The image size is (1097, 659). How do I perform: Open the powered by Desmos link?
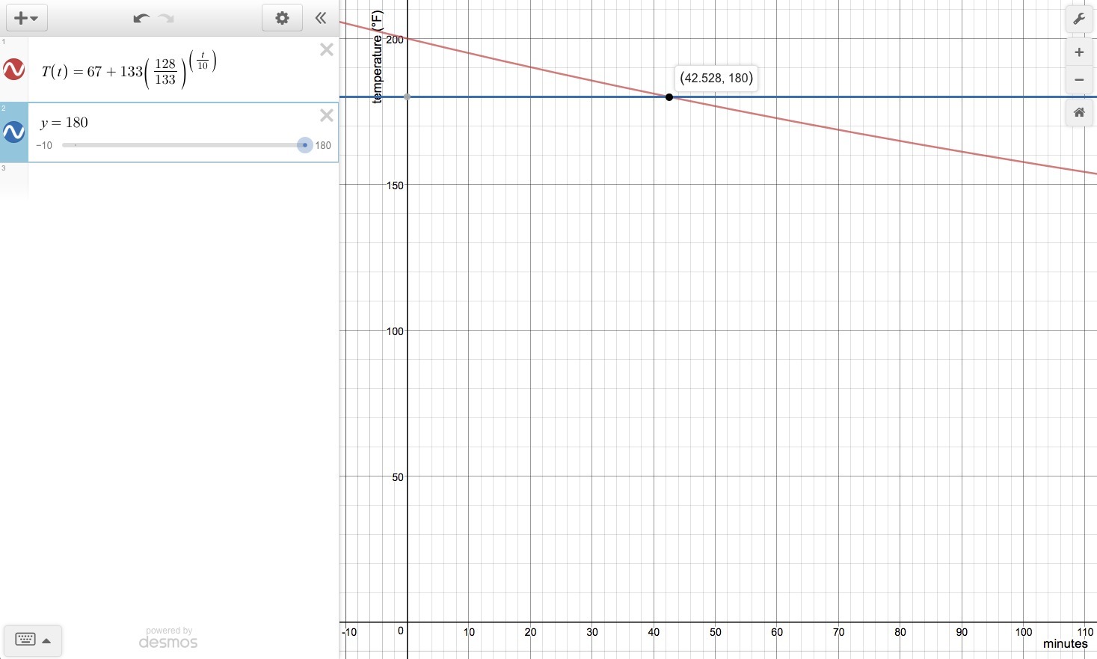168,638
